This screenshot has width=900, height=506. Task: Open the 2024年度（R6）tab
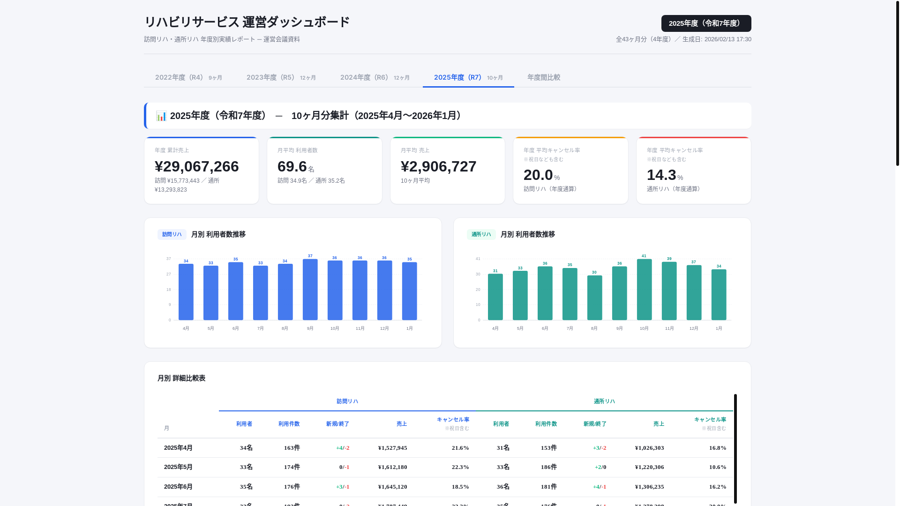tap(375, 77)
